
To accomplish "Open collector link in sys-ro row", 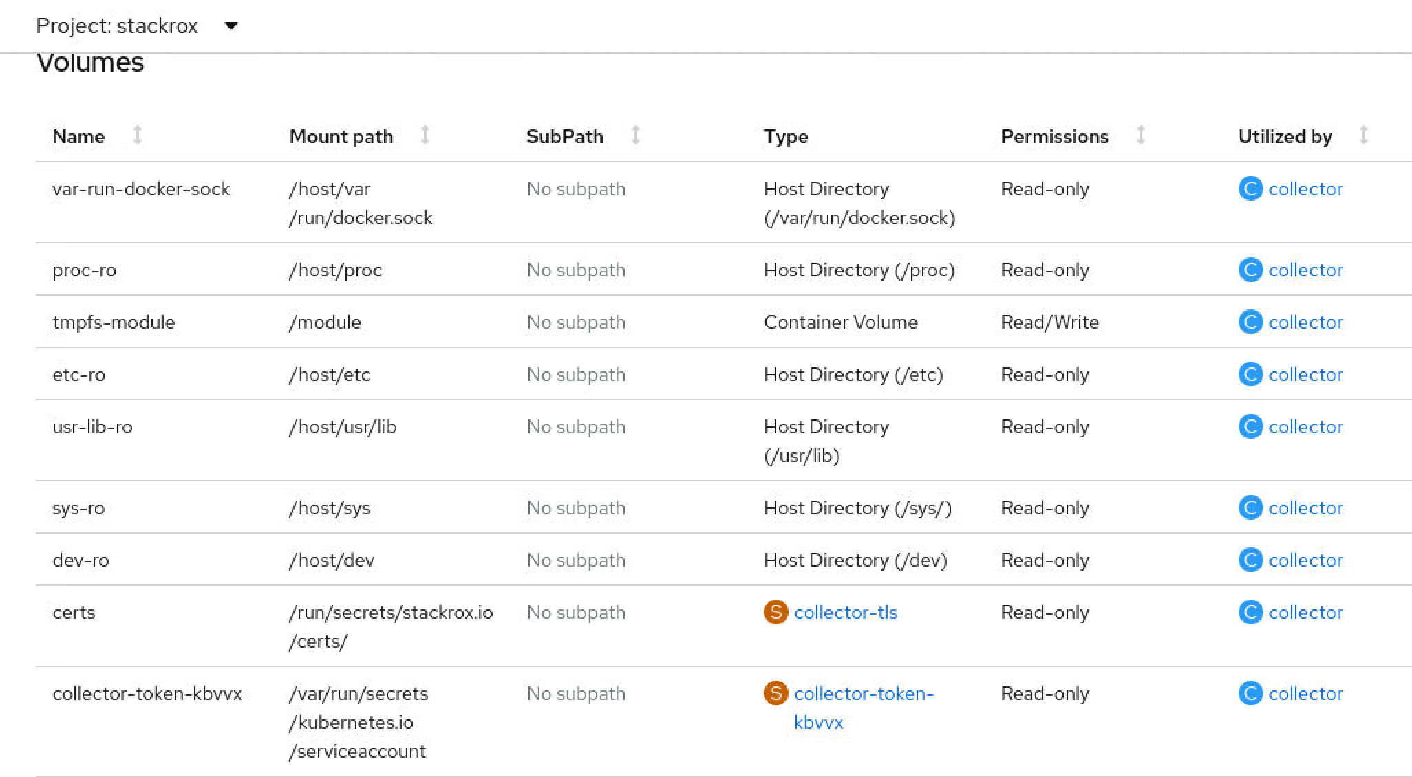I will (x=1305, y=508).
